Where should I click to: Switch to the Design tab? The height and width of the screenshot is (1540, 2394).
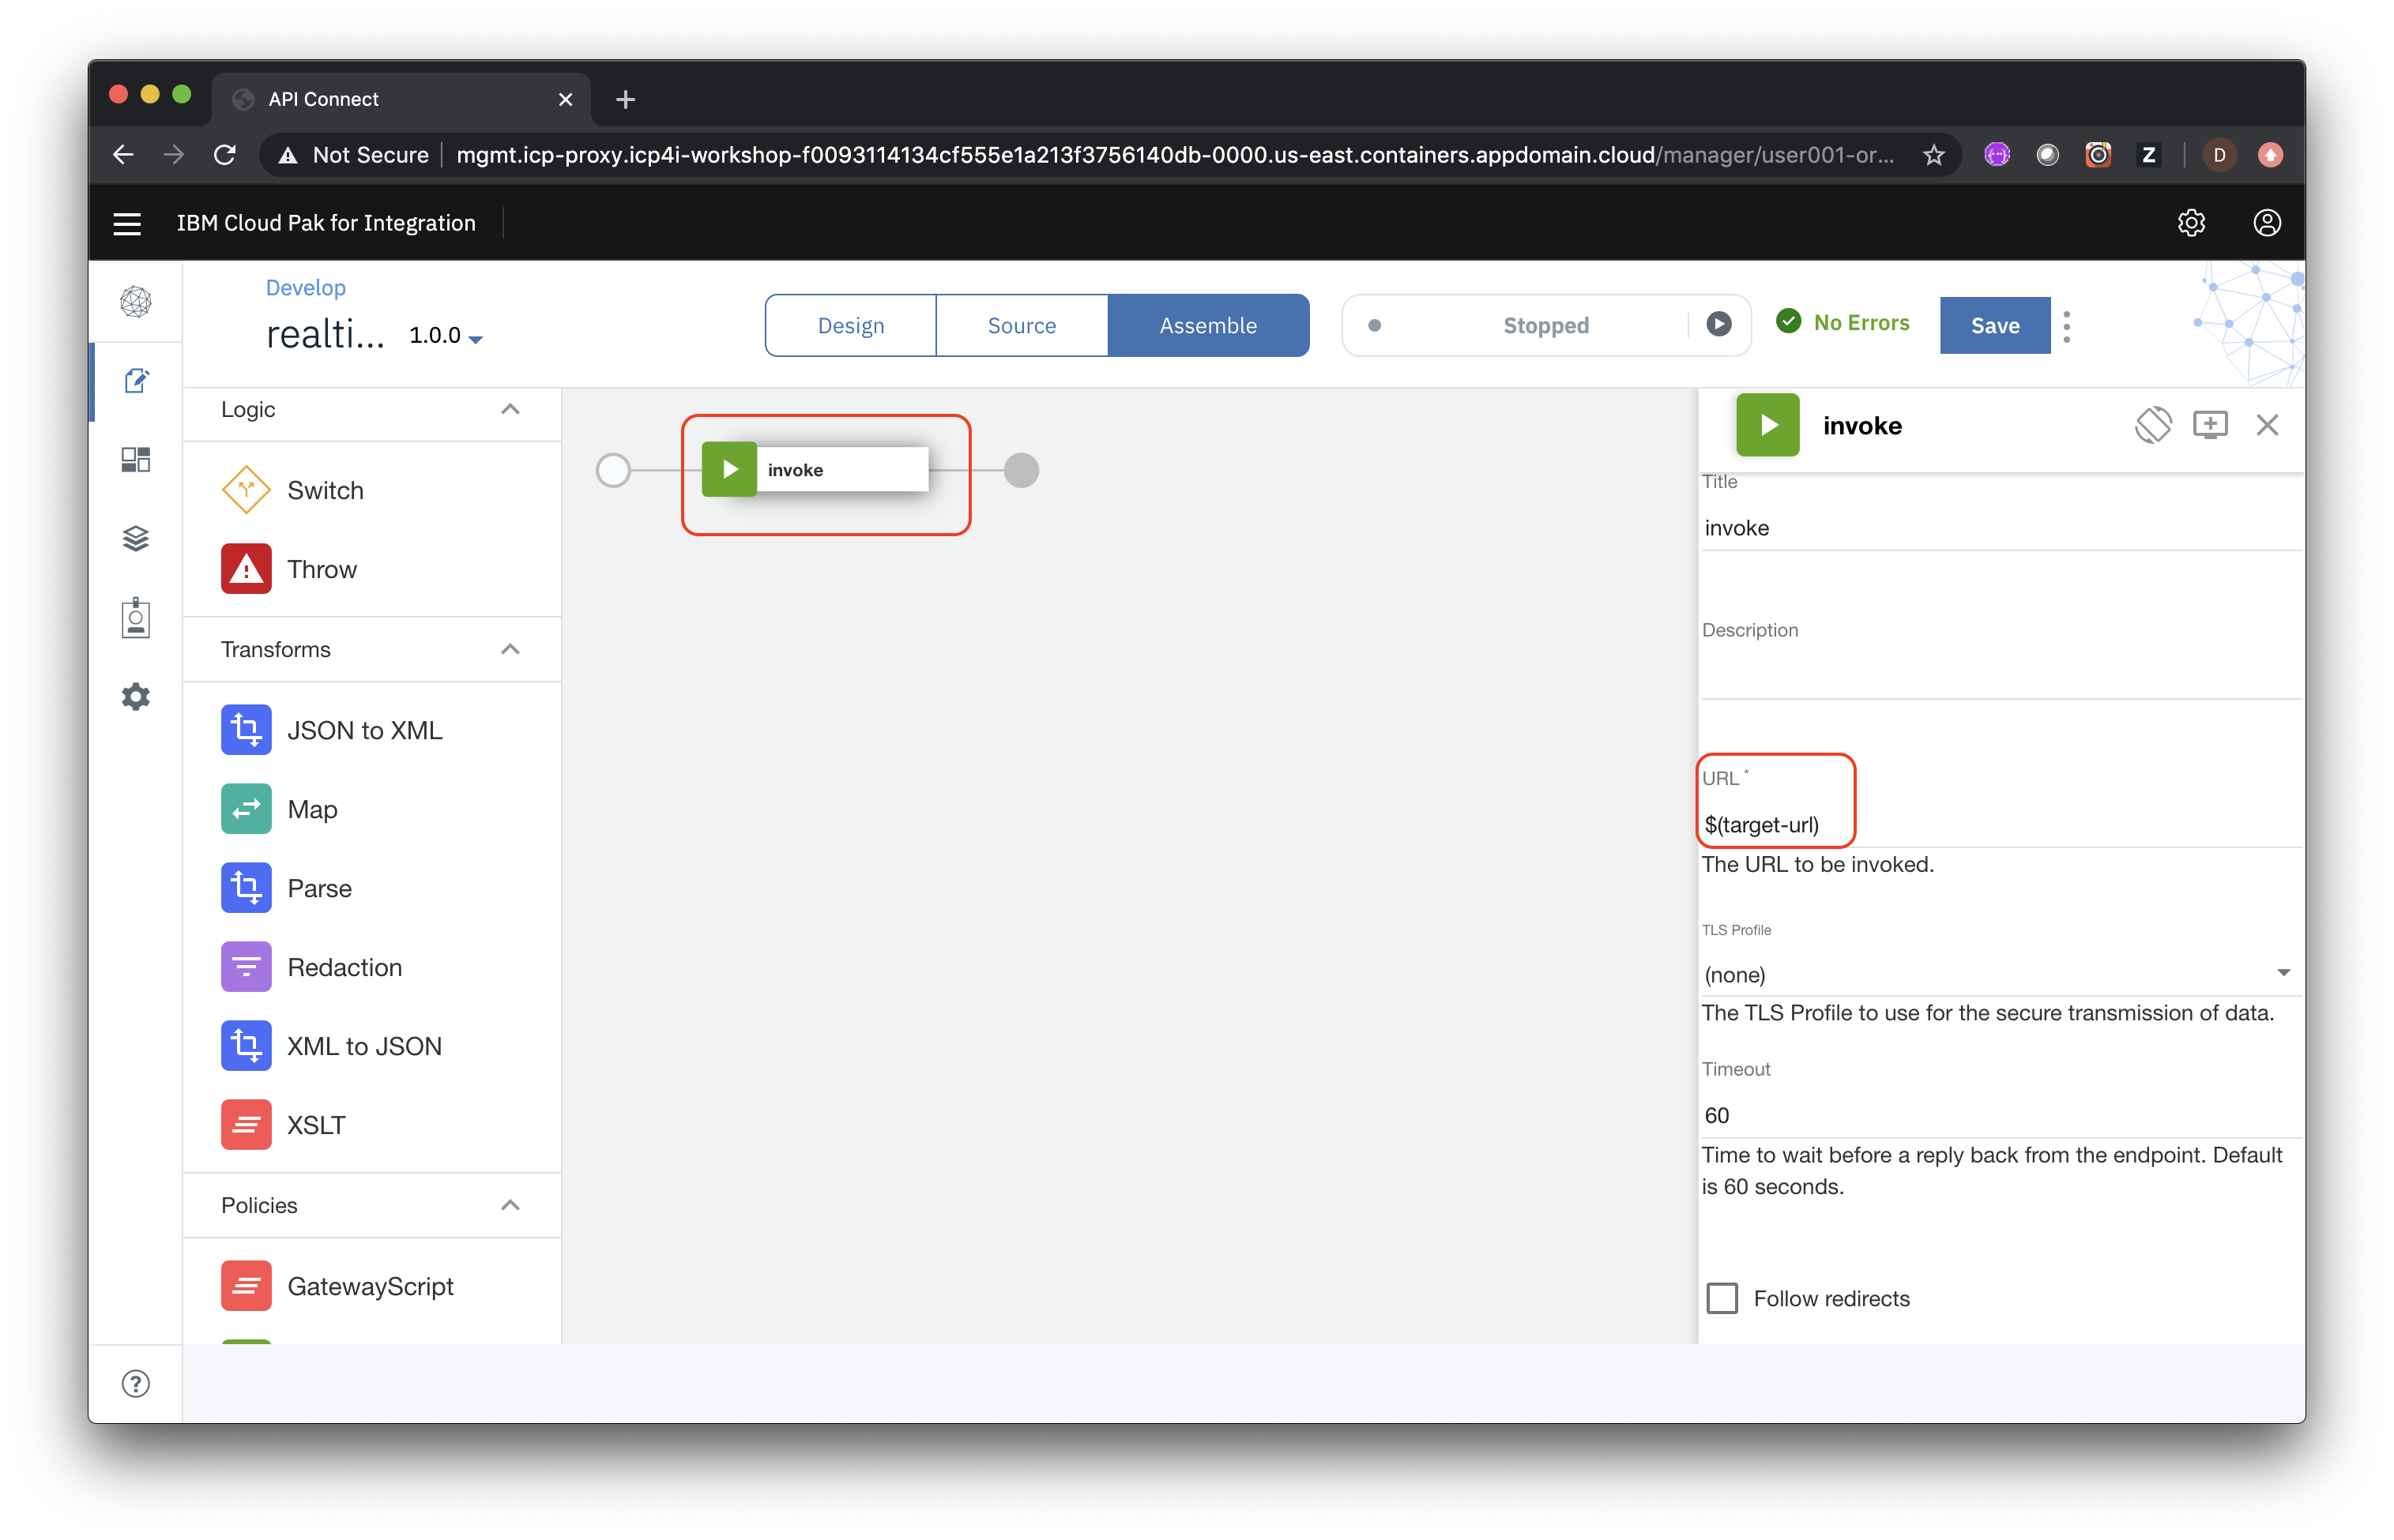tap(850, 325)
